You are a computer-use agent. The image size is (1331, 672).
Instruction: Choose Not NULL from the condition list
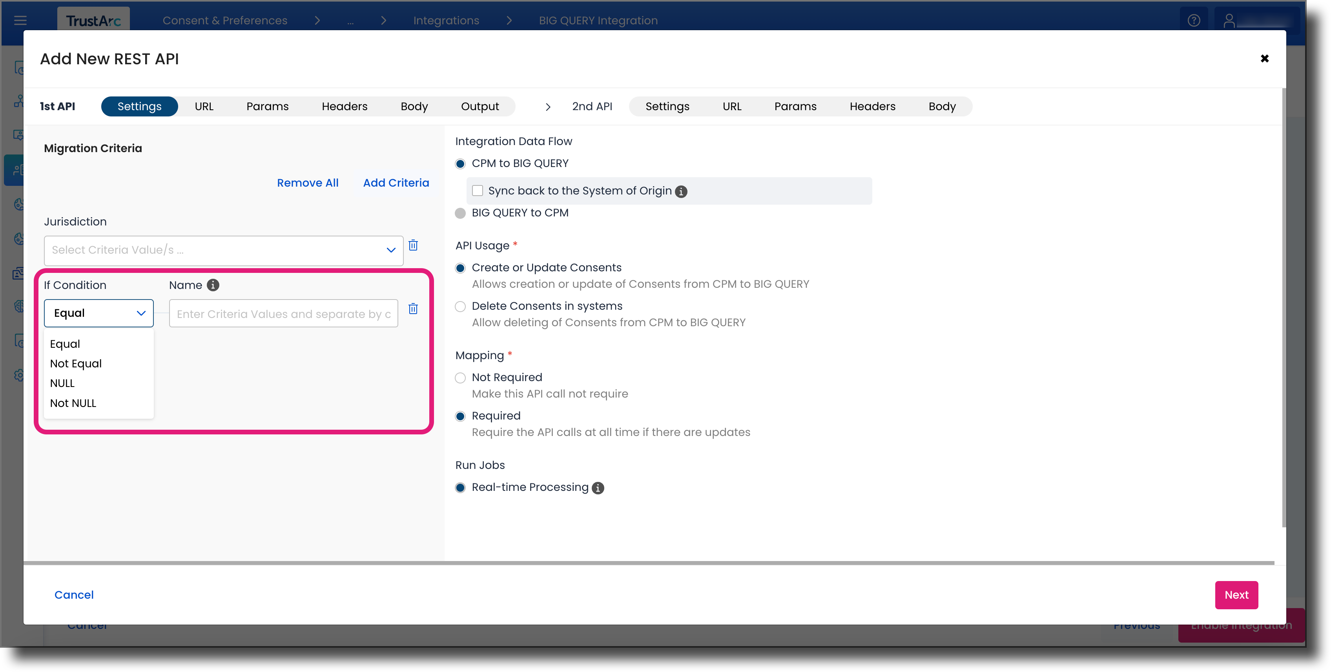(x=73, y=403)
